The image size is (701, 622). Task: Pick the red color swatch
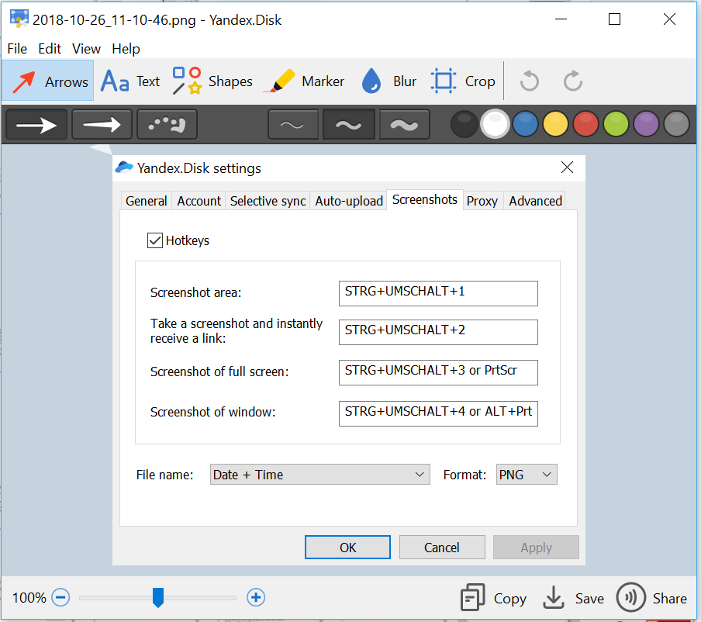pyautogui.click(x=585, y=124)
